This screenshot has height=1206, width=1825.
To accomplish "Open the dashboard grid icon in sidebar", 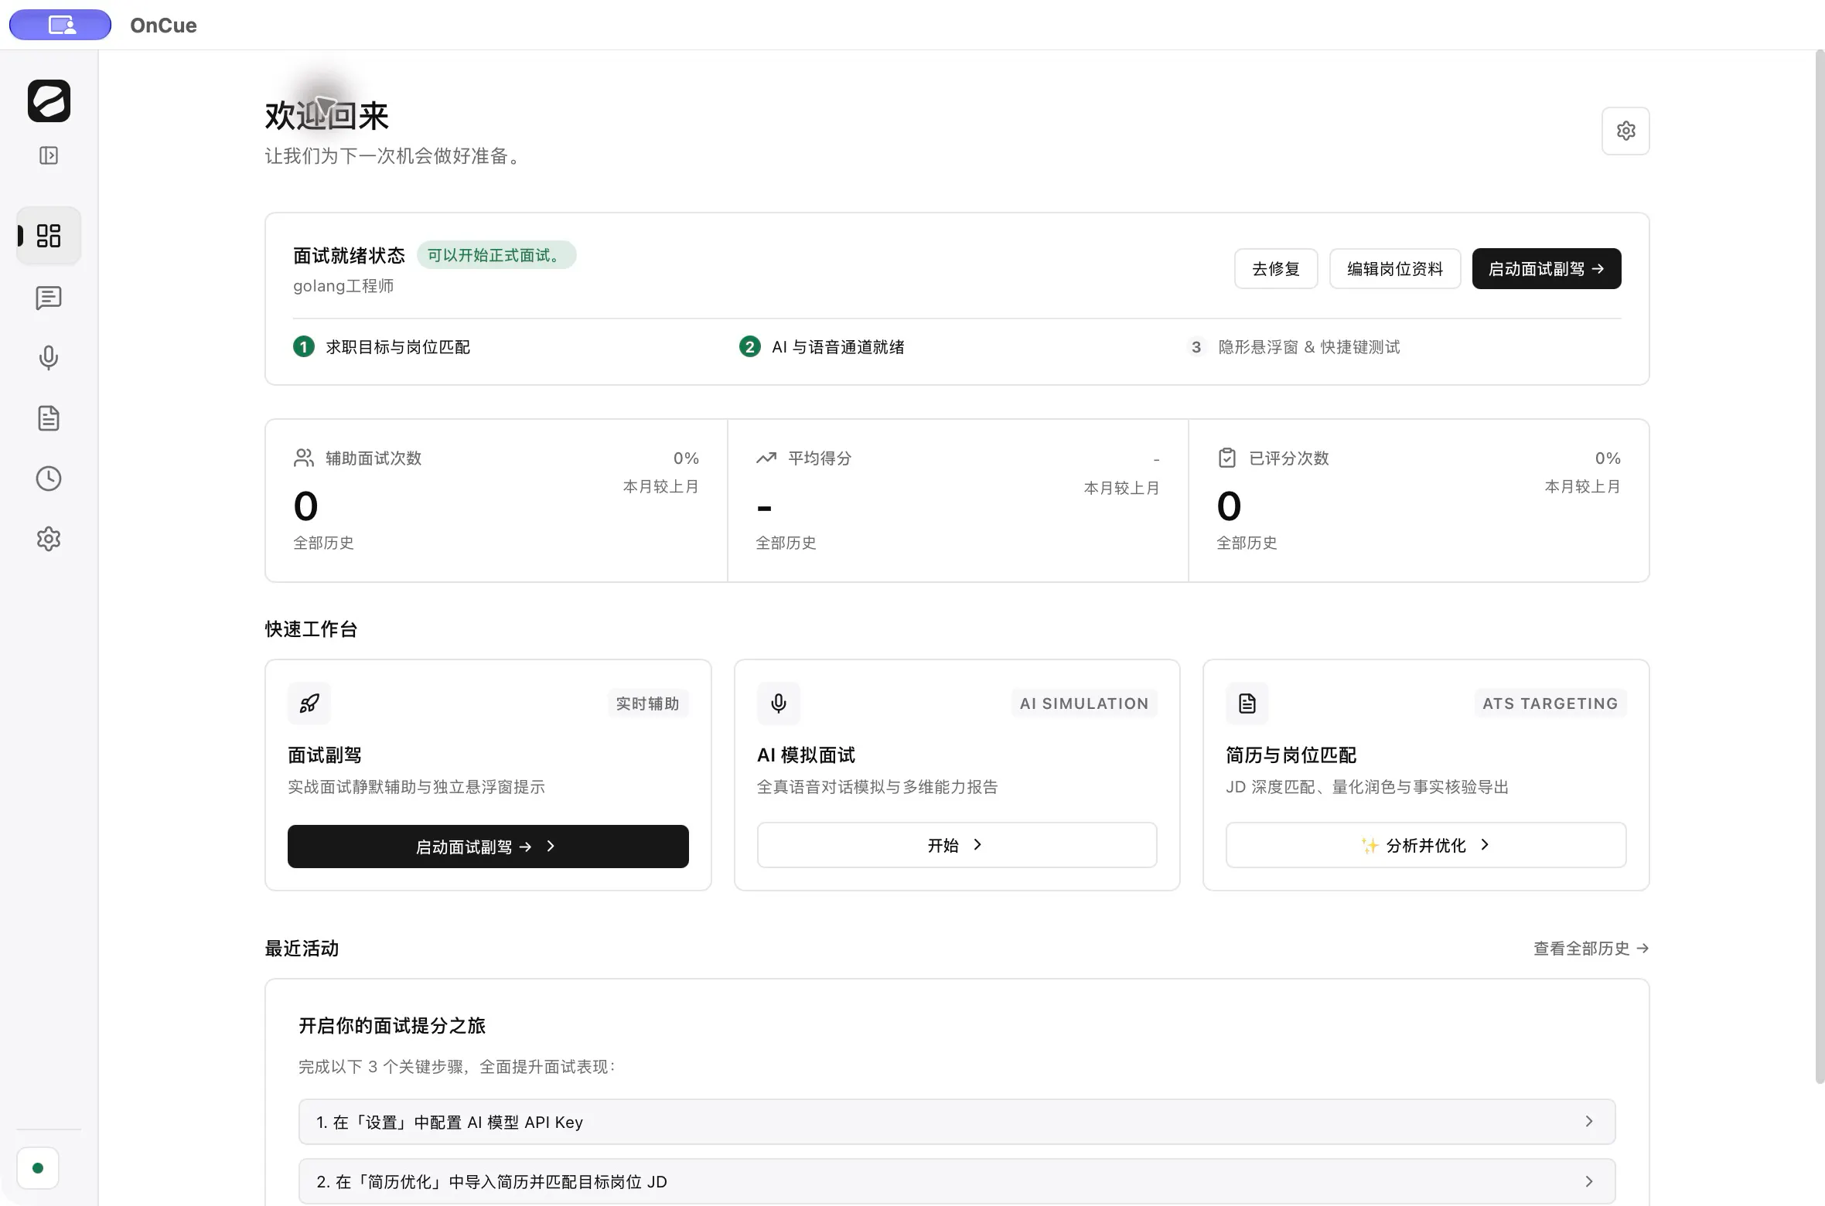I will click(49, 236).
